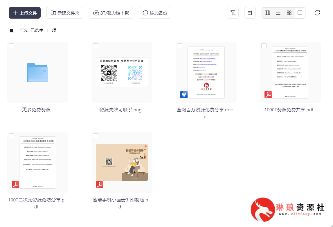
Task: Open the 智能手机小画册 PDF thumbnail
Action: point(122,162)
